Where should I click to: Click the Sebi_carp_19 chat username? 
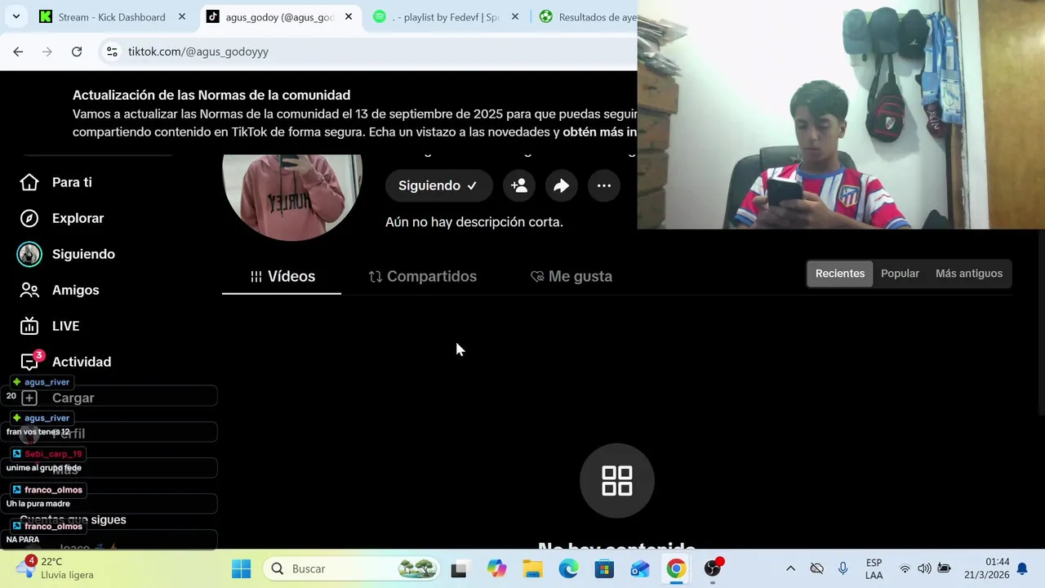point(53,454)
